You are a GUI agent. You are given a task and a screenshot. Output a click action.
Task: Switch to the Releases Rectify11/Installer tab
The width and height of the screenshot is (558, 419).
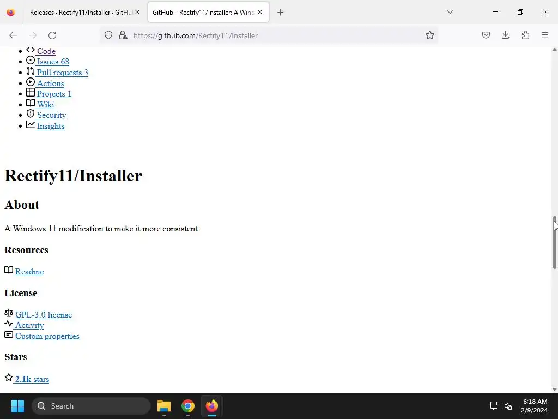click(81, 13)
